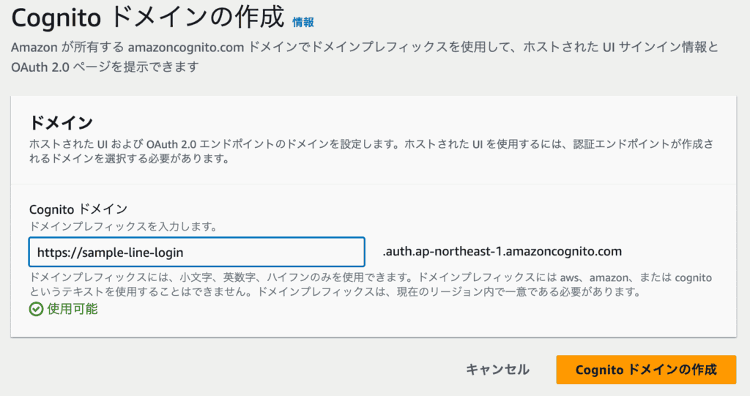Click the ホストされた UI description in the ドメイン section
Screen dimensions: 750x396
point(366,143)
